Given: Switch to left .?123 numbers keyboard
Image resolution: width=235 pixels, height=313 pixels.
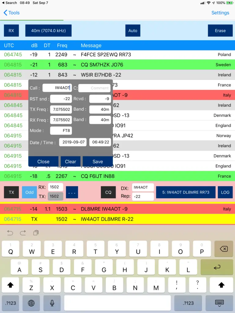Looking at the screenshot, I should coord(10,303).
